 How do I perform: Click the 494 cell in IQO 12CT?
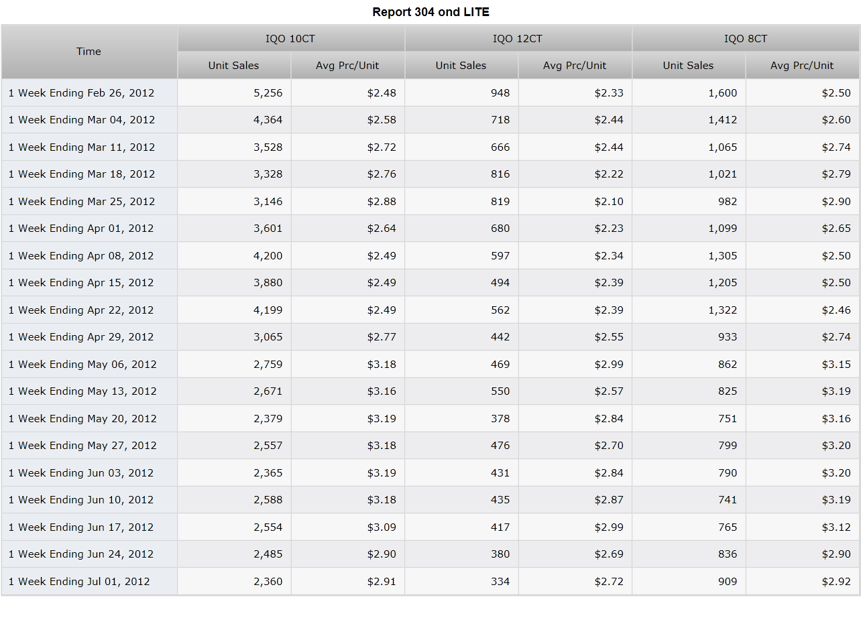point(461,283)
